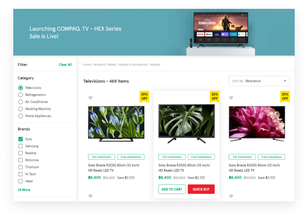This screenshot has height=219, width=308.
Task: Click the ฿8,400 price of the first TV
Action: tap(94, 177)
